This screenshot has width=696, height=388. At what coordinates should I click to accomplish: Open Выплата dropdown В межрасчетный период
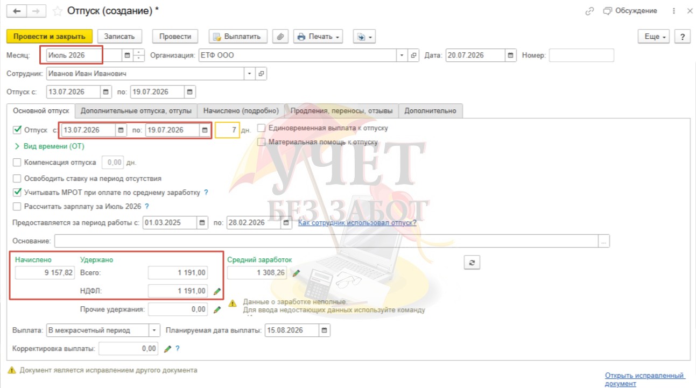154,330
